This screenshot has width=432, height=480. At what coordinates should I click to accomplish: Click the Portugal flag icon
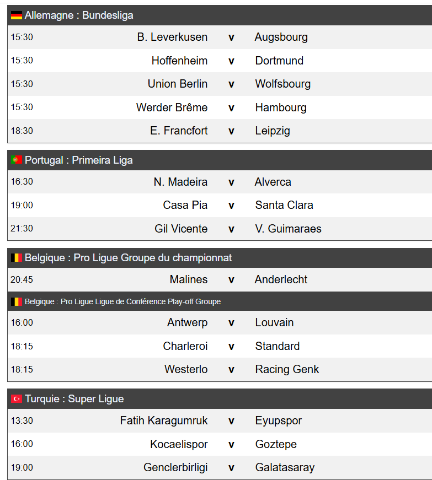(16, 160)
